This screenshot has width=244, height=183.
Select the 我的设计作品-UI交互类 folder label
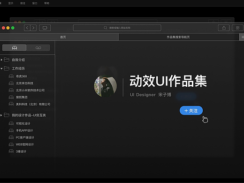click(29, 115)
